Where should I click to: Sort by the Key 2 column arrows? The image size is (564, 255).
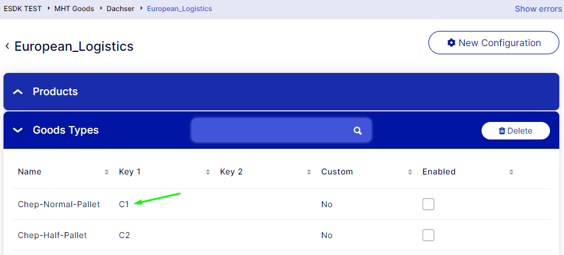(x=309, y=172)
